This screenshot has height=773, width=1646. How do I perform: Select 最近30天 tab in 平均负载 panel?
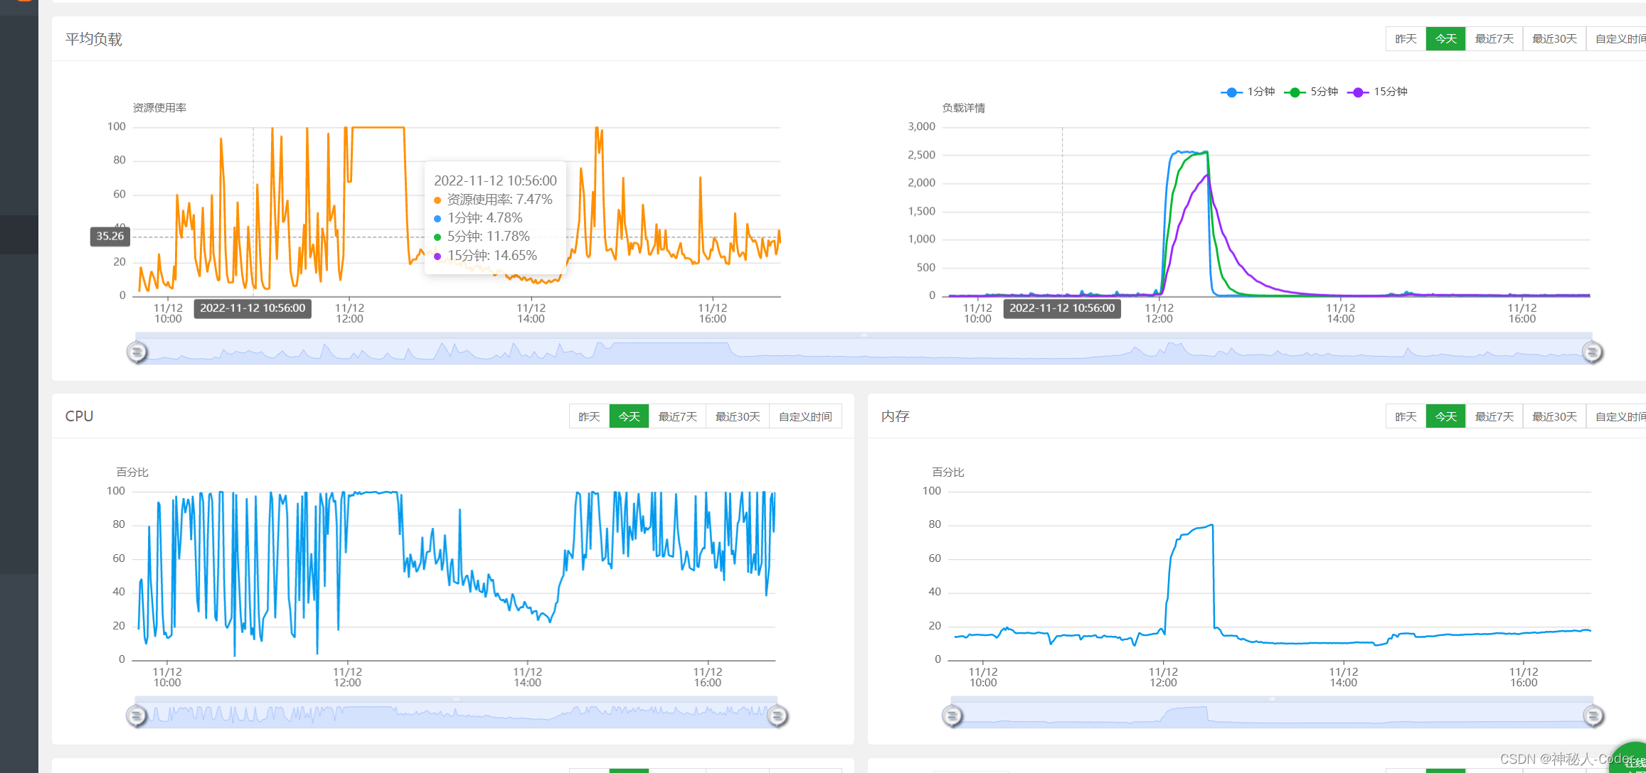click(1554, 39)
